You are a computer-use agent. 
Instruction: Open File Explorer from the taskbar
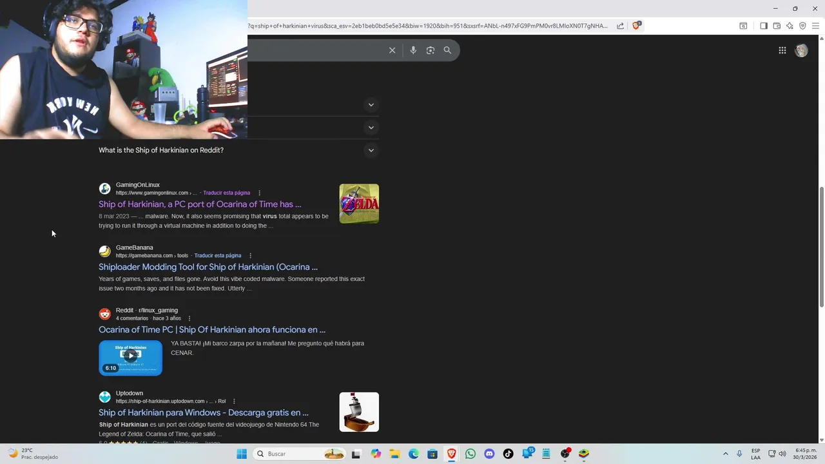[394, 454]
